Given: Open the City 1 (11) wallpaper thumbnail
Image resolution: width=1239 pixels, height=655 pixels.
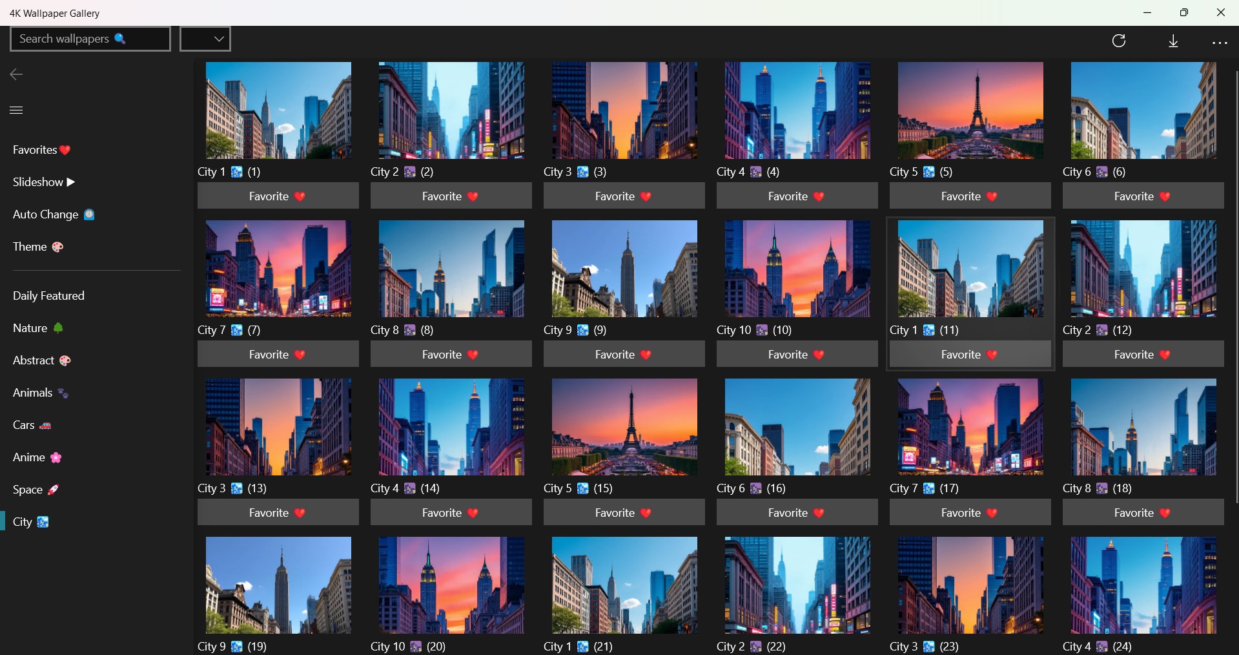Looking at the screenshot, I should coord(971,269).
